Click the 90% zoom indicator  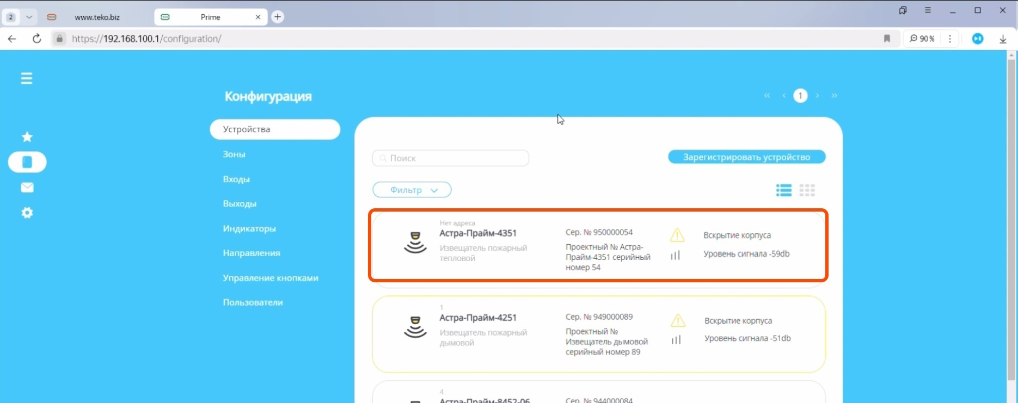point(922,39)
